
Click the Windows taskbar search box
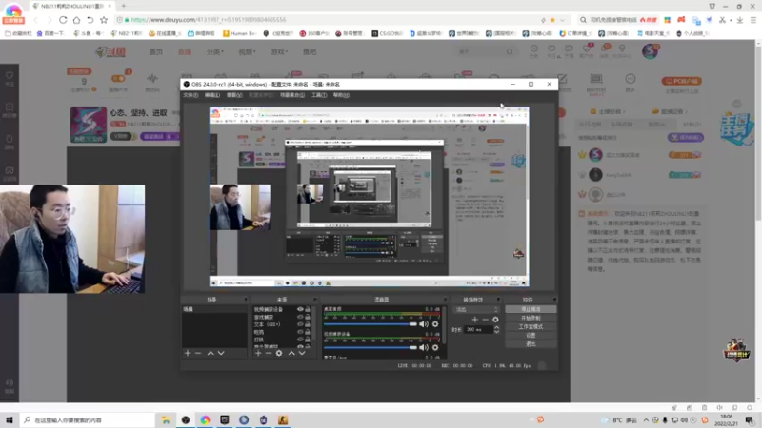pos(88,419)
